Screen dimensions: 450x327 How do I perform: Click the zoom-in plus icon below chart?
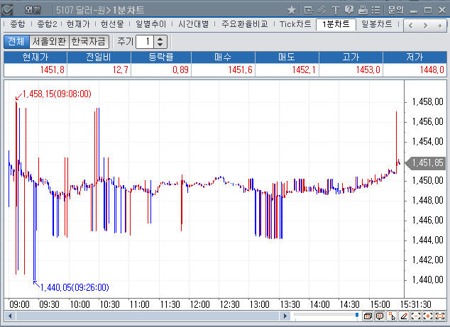pyautogui.click(x=429, y=316)
